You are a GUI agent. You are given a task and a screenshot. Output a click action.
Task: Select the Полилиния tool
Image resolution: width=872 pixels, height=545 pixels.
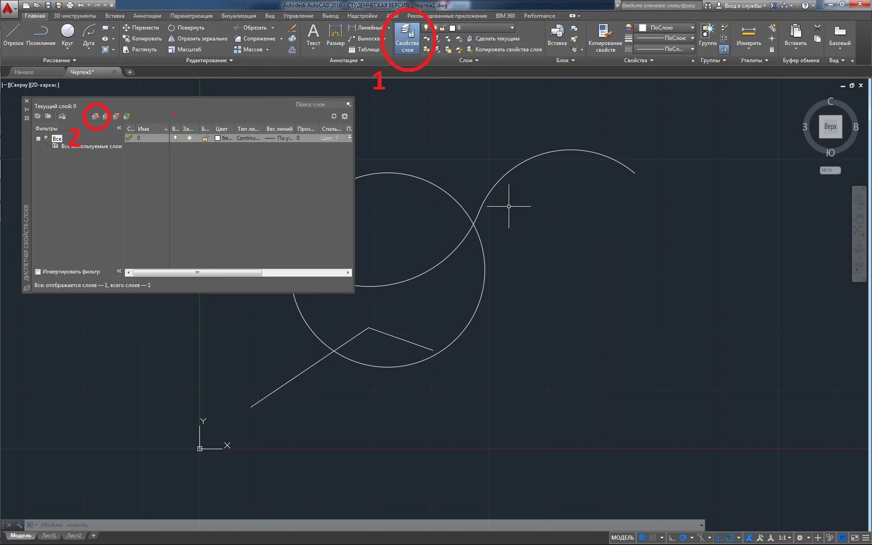[x=40, y=35]
